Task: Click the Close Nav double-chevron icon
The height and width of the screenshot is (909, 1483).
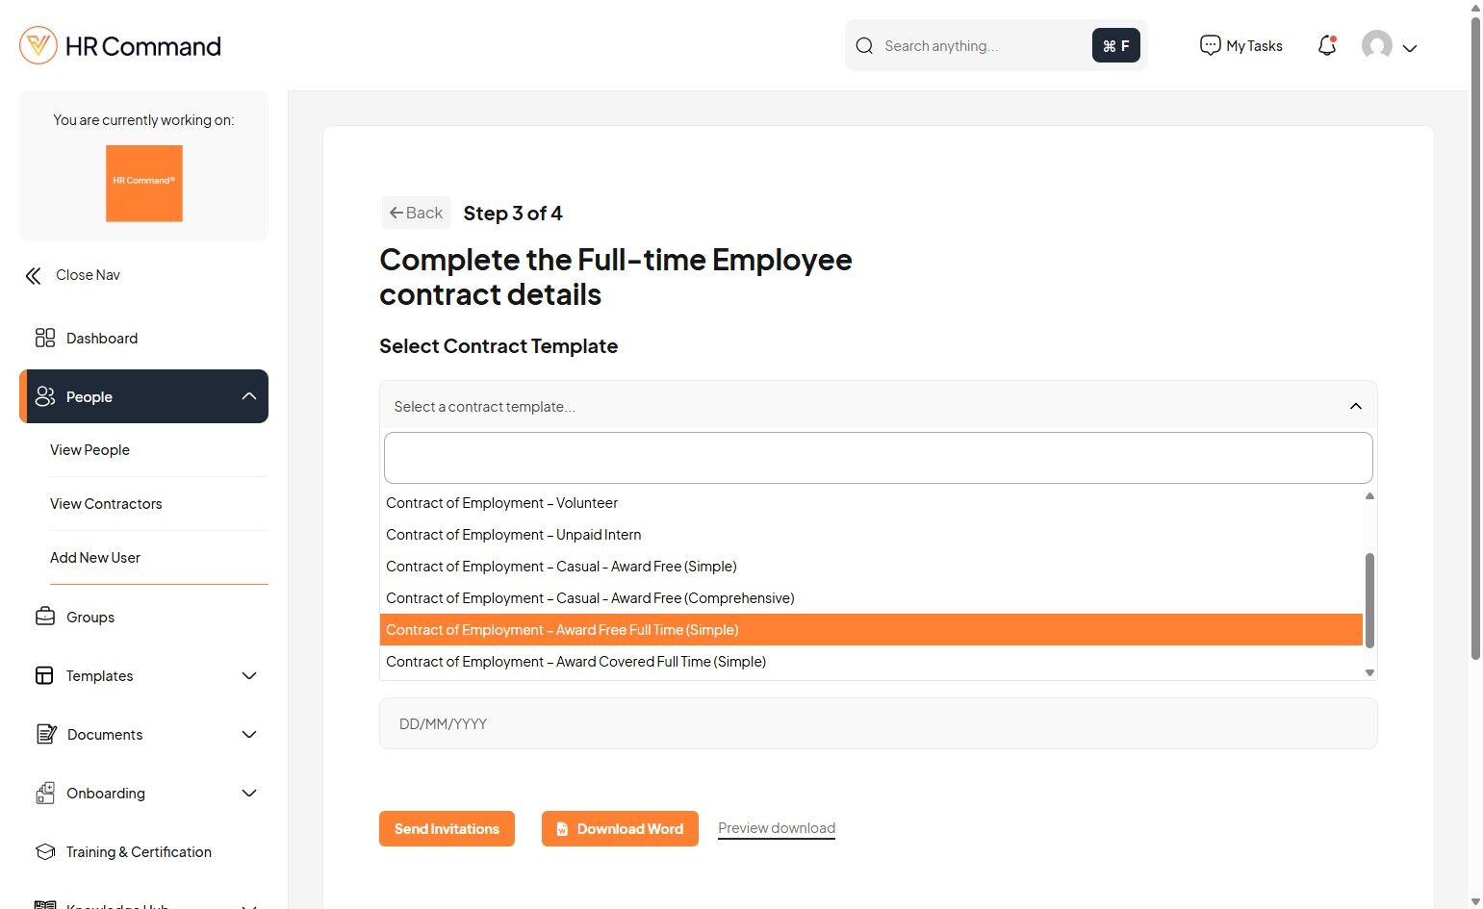Action: (34, 276)
